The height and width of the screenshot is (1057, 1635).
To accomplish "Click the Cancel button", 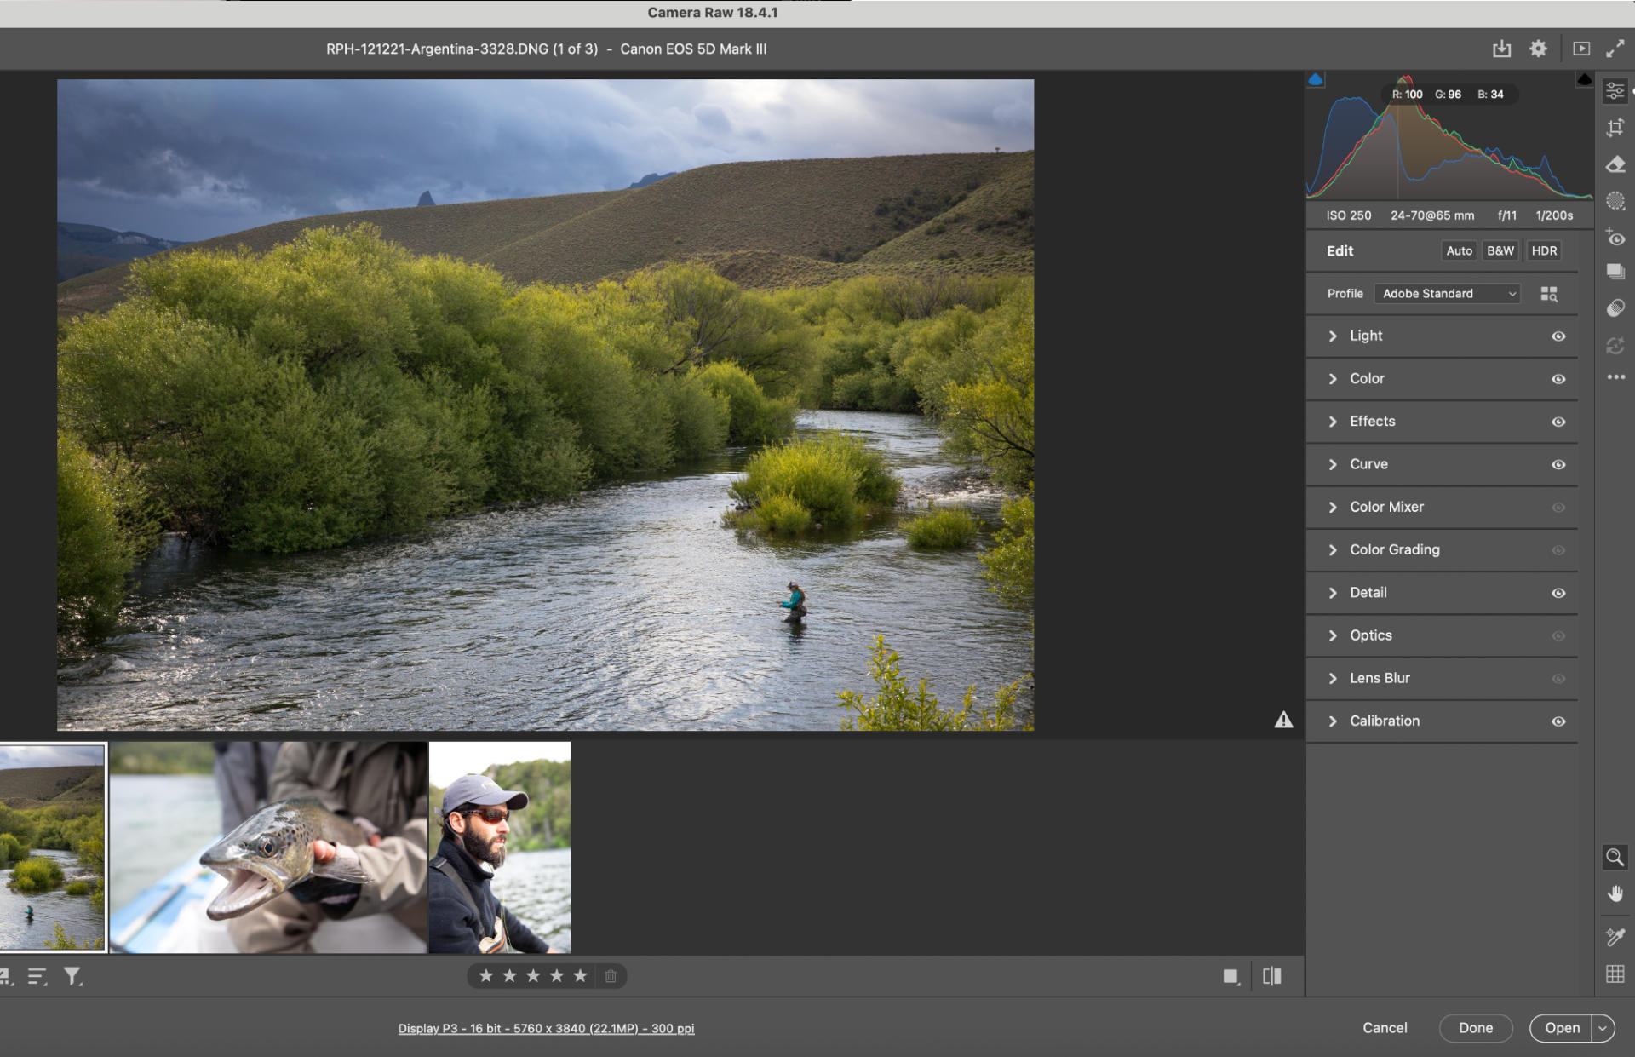I will pyautogui.click(x=1385, y=1028).
